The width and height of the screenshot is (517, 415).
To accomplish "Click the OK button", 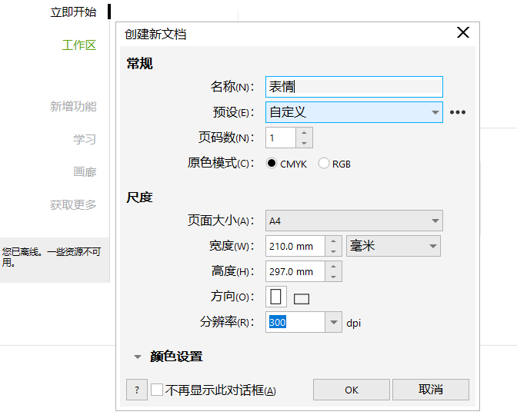I will click(x=352, y=390).
